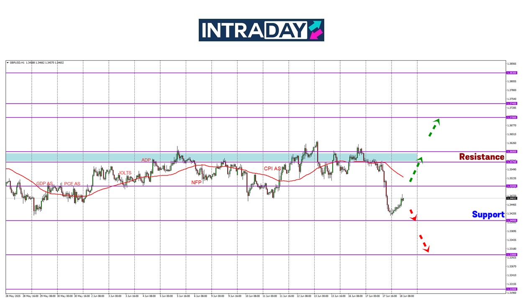The width and height of the screenshot is (523, 299).
Task: Click the lower green arrow near Resistance
Action: click(416, 170)
